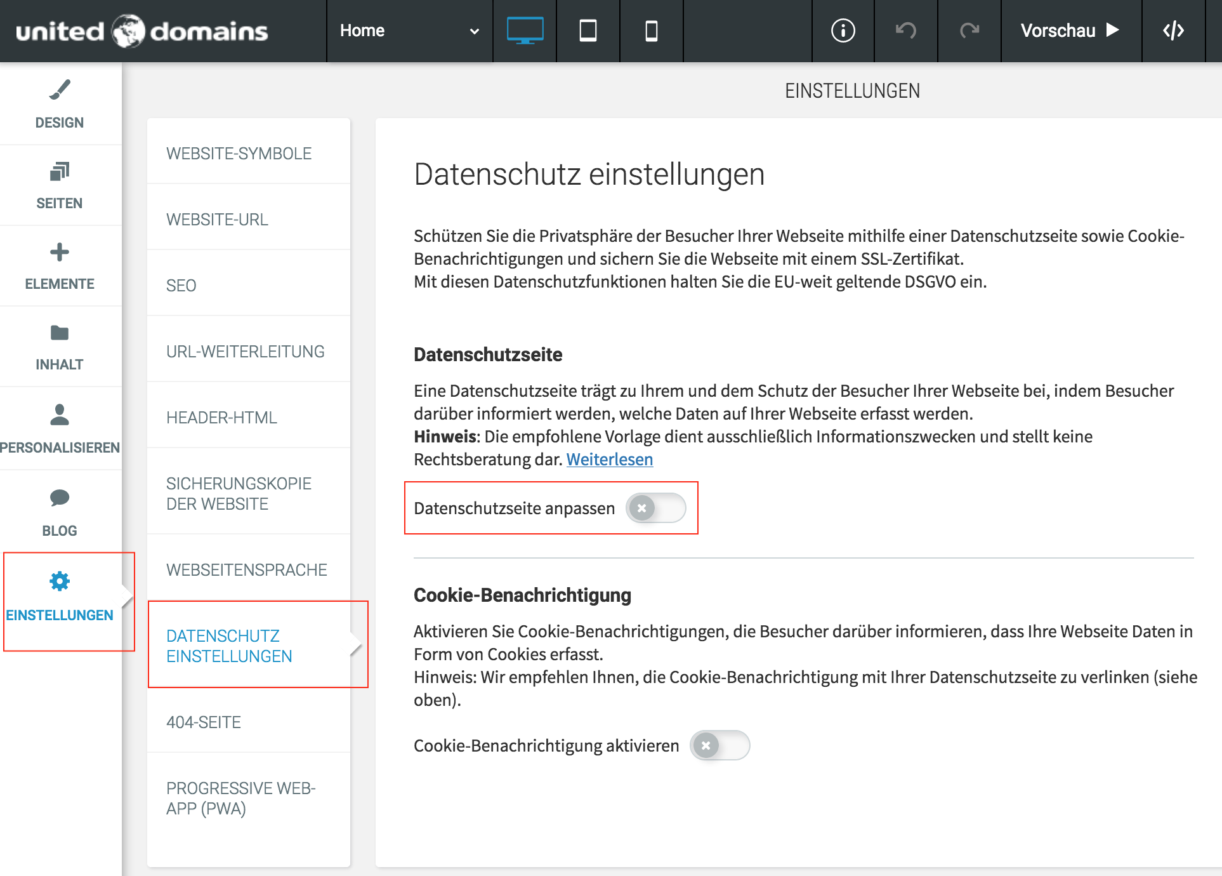Turn on Cookie-Benachrichtigung aktivieren switch

tap(719, 745)
